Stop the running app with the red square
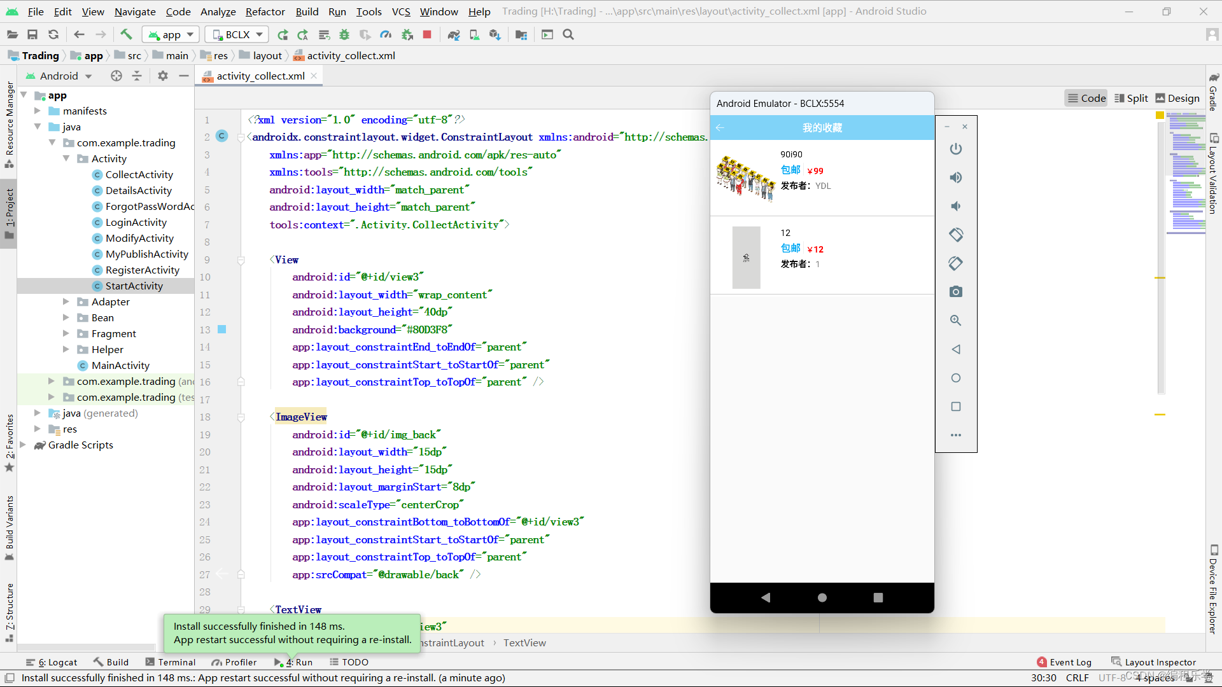 (x=427, y=34)
